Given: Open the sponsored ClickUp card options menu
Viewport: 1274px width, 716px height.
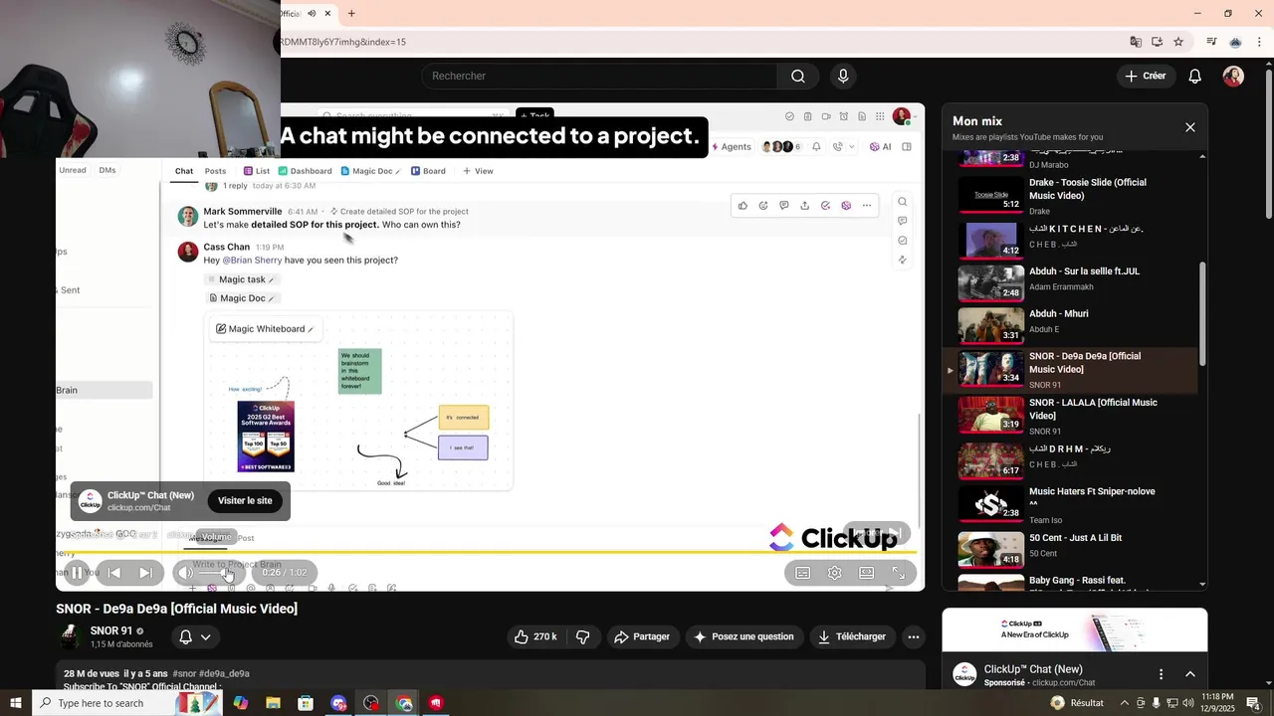Looking at the screenshot, I should click(x=1161, y=674).
